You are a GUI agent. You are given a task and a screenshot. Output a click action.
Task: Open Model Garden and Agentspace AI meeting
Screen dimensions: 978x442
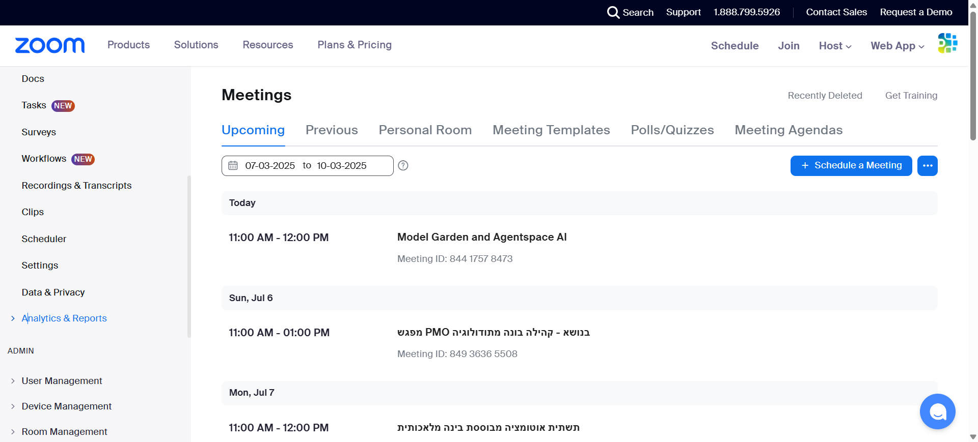click(x=482, y=237)
